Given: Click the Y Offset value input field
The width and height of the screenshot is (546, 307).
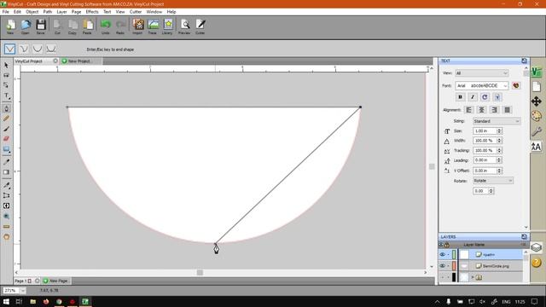Looking at the screenshot, I should [x=485, y=171].
